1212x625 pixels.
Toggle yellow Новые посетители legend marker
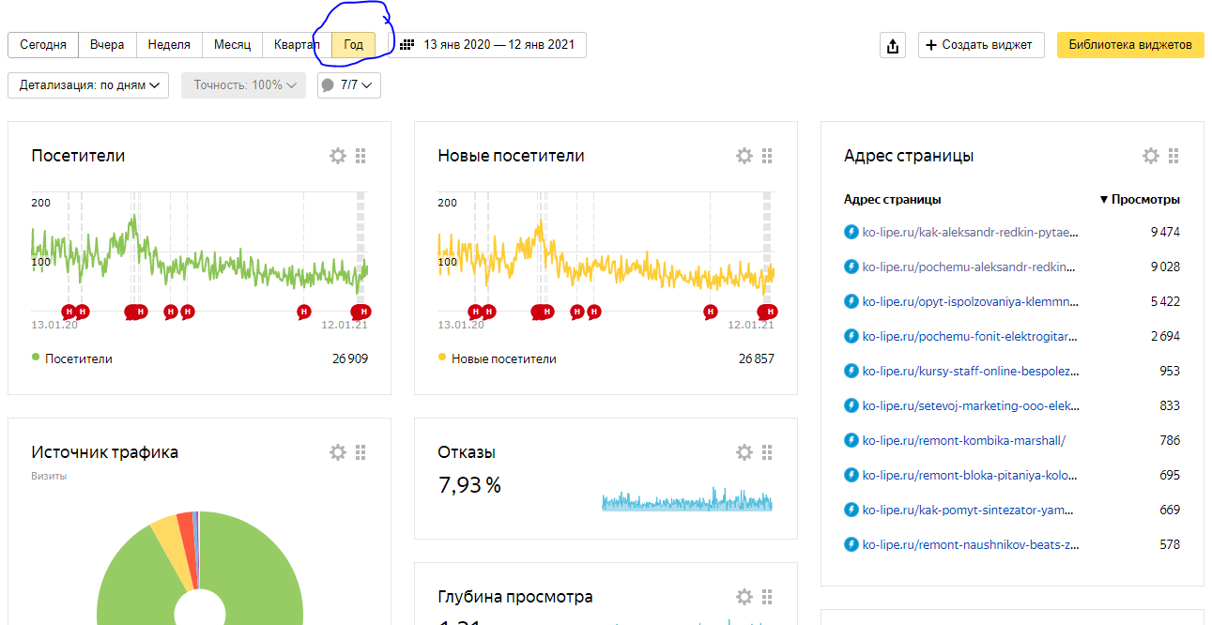[x=442, y=358]
